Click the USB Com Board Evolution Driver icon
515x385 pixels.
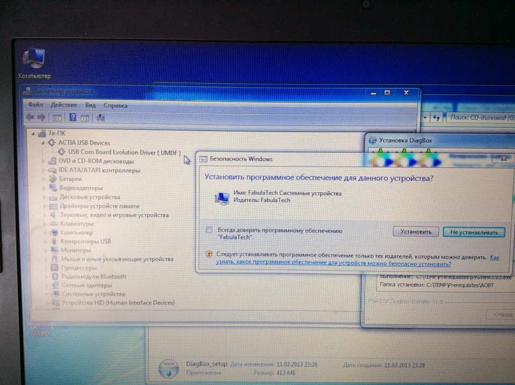click(61, 152)
